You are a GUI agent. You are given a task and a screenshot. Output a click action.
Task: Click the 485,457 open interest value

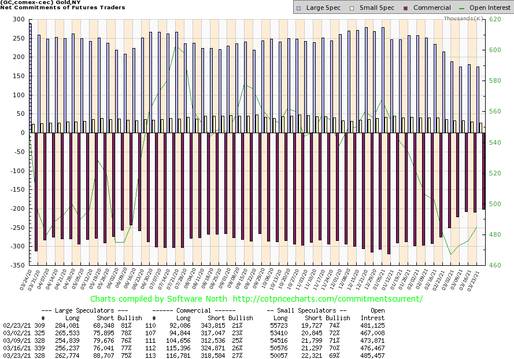click(372, 354)
